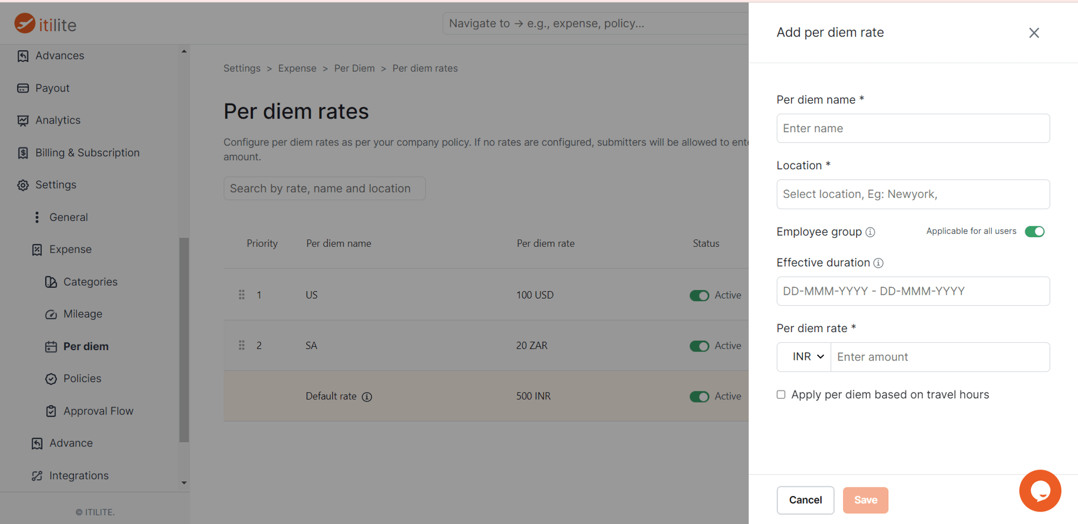Click the Payout card icon
Image resolution: width=1078 pixels, height=524 pixels.
click(23, 88)
